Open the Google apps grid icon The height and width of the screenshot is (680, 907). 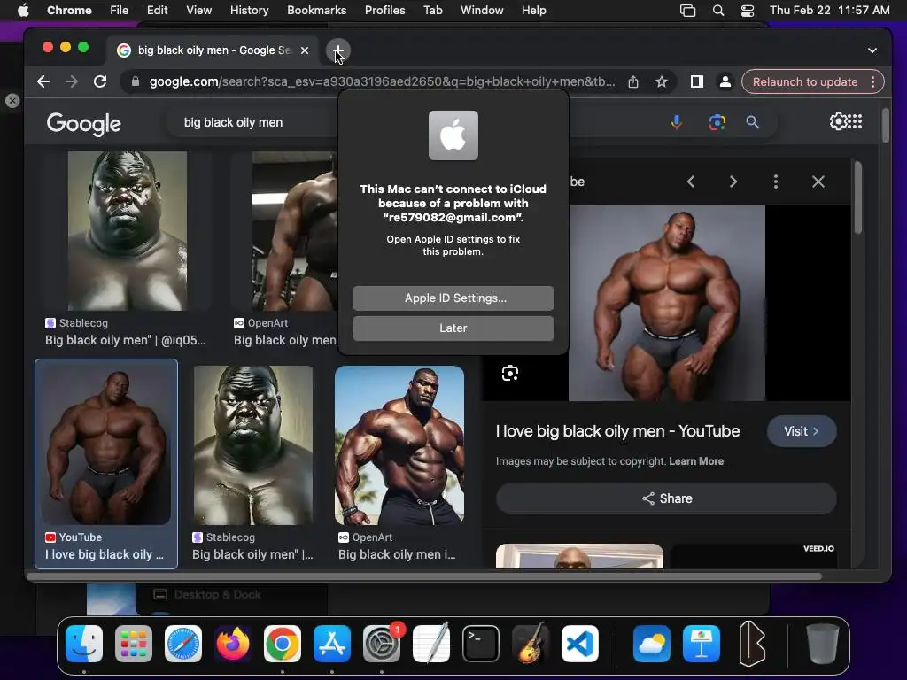coord(856,121)
